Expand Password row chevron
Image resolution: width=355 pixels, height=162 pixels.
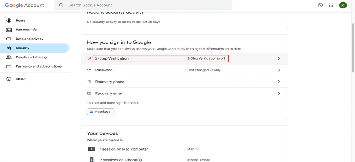click(279, 70)
